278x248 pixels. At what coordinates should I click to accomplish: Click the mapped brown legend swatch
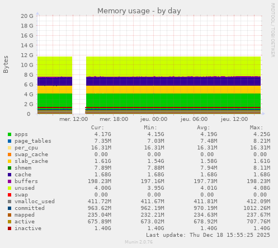tap(10, 215)
